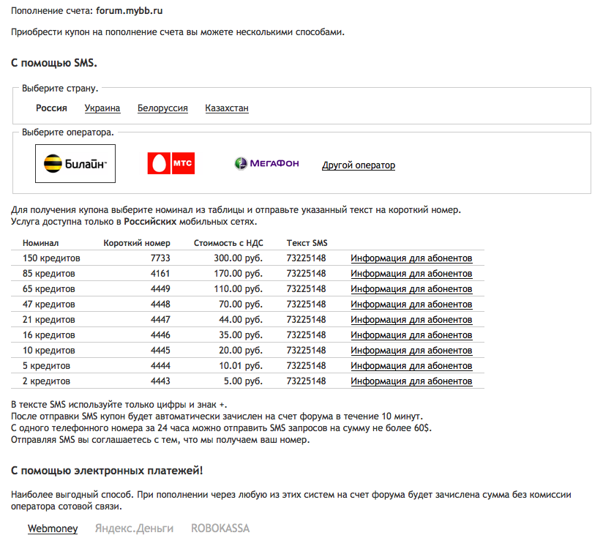Choose ROBOKASSA payment option
Viewport: 603px width, 549px height.
pos(220,529)
